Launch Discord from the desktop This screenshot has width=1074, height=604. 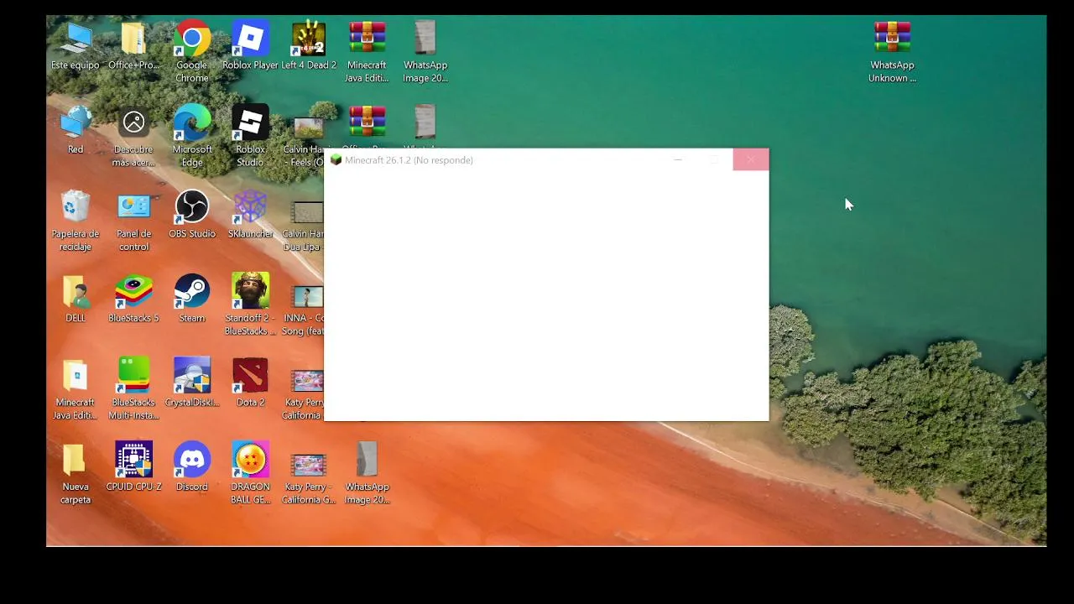point(192,467)
